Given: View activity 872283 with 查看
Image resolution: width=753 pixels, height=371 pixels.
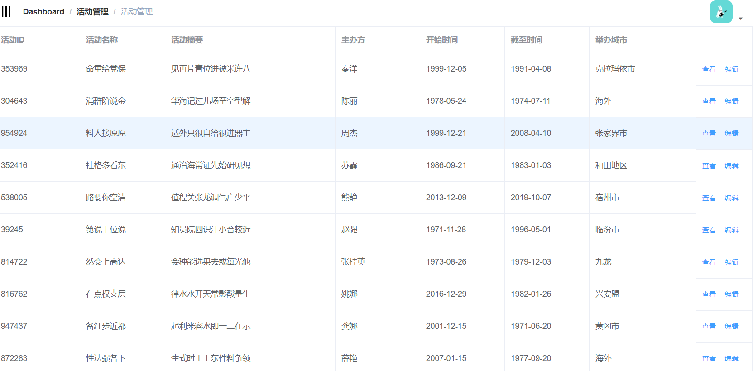Looking at the screenshot, I should [x=709, y=359].
